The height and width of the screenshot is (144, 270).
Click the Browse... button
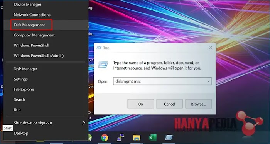pyautogui.click(x=198, y=104)
